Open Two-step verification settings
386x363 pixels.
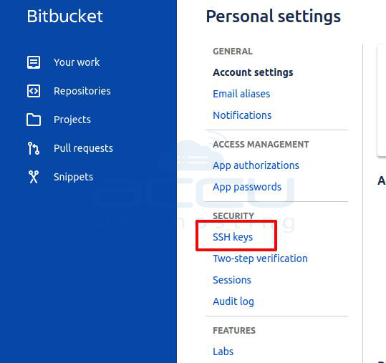point(260,258)
